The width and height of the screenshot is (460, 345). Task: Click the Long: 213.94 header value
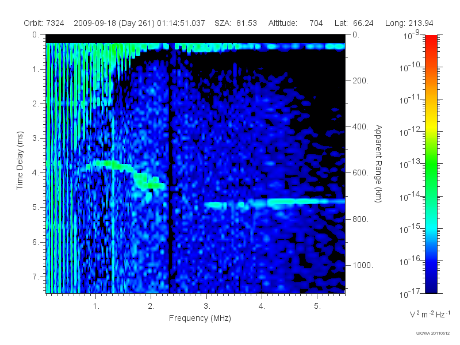click(x=409, y=23)
